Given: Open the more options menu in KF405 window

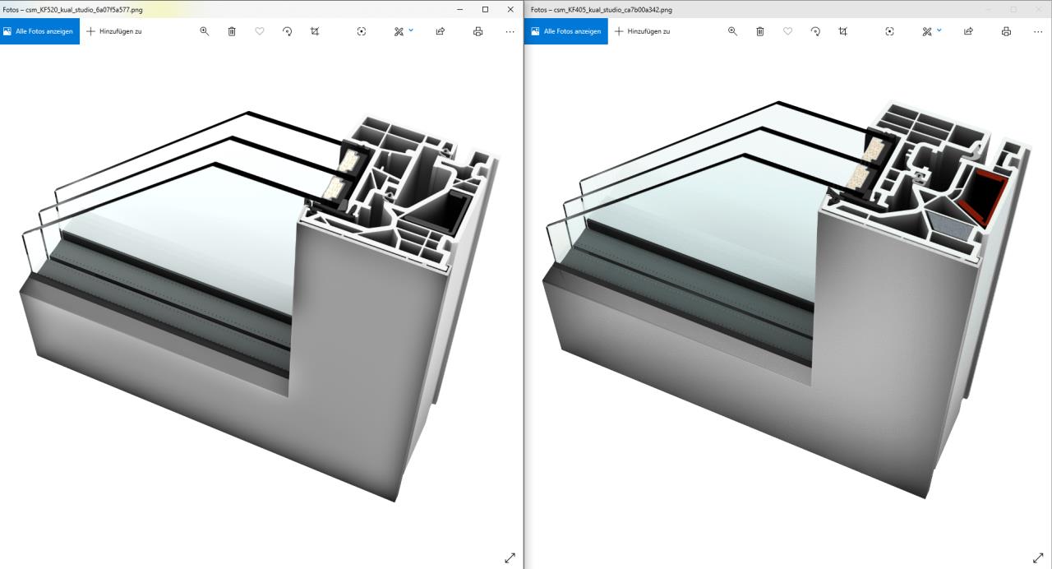Looking at the screenshot, I should (x=1037, y=31).
